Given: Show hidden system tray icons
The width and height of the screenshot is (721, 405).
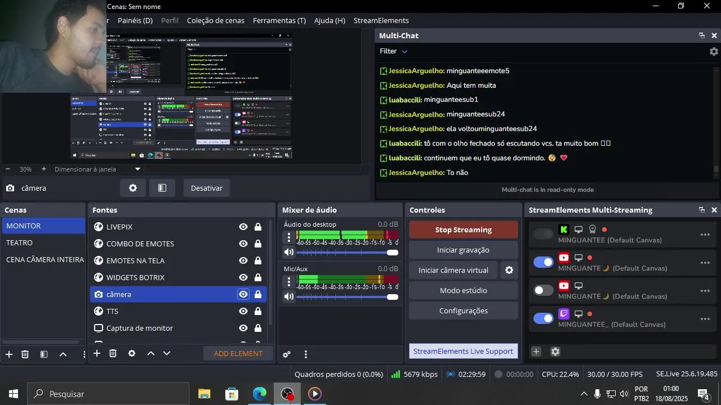Looking at the screenshot, I should [584, 394].
